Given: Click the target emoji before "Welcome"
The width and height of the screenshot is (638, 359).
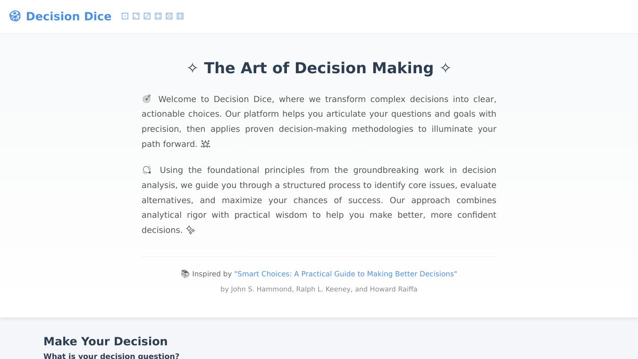Looking at the screenshot, I should coord(147,99).
